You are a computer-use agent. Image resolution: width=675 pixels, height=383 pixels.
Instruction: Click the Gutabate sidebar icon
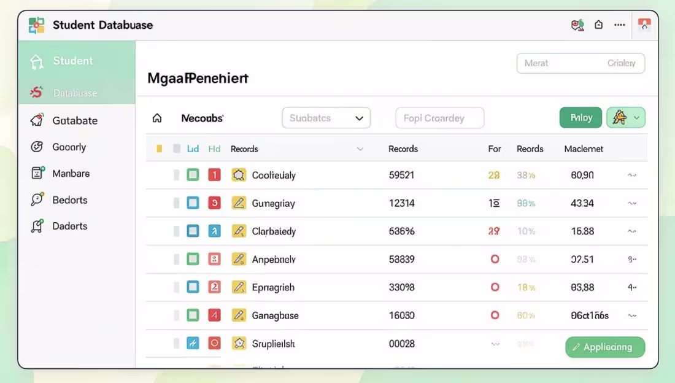(37, 120)
